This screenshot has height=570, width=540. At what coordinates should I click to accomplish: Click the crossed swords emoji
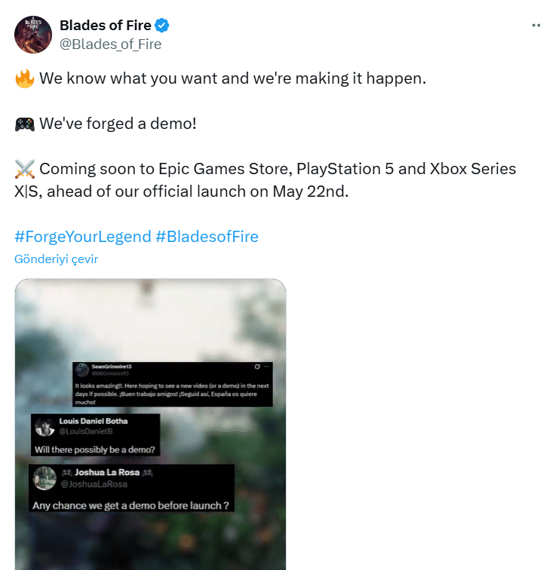tap(24, 169)
